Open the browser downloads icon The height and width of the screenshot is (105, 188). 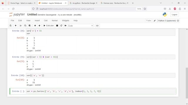coord(170,9)
